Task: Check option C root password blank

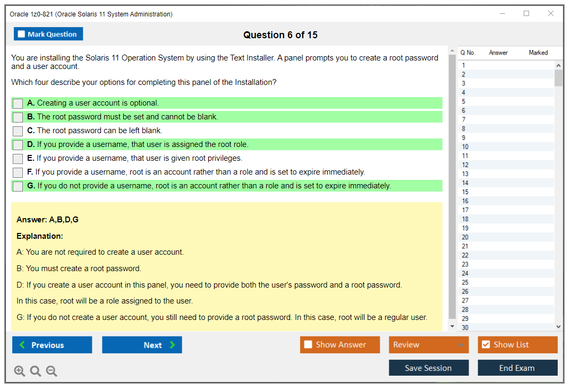Action: point(18,131)
